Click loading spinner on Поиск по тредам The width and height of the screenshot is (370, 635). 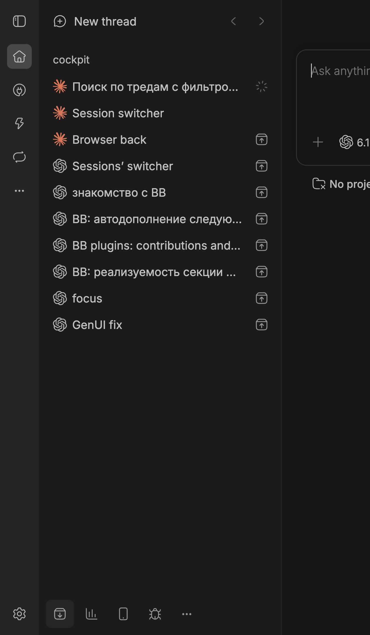[x=262, y=87]
